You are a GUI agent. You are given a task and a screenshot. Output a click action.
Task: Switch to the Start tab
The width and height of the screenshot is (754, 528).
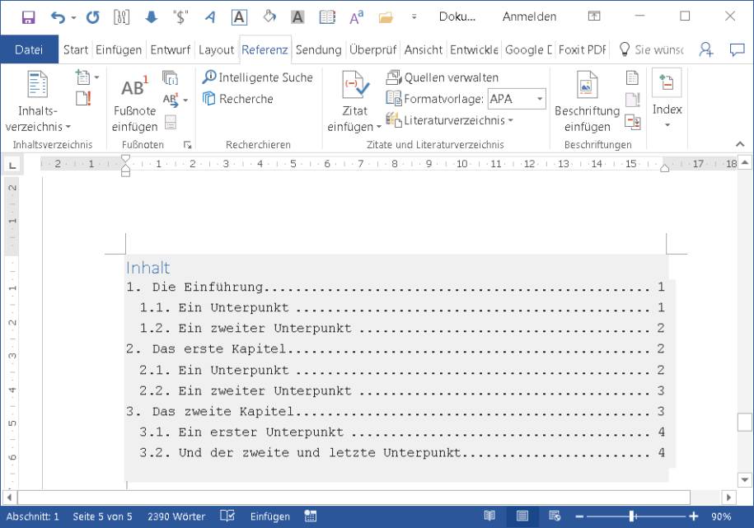click(x=76, y=49)
